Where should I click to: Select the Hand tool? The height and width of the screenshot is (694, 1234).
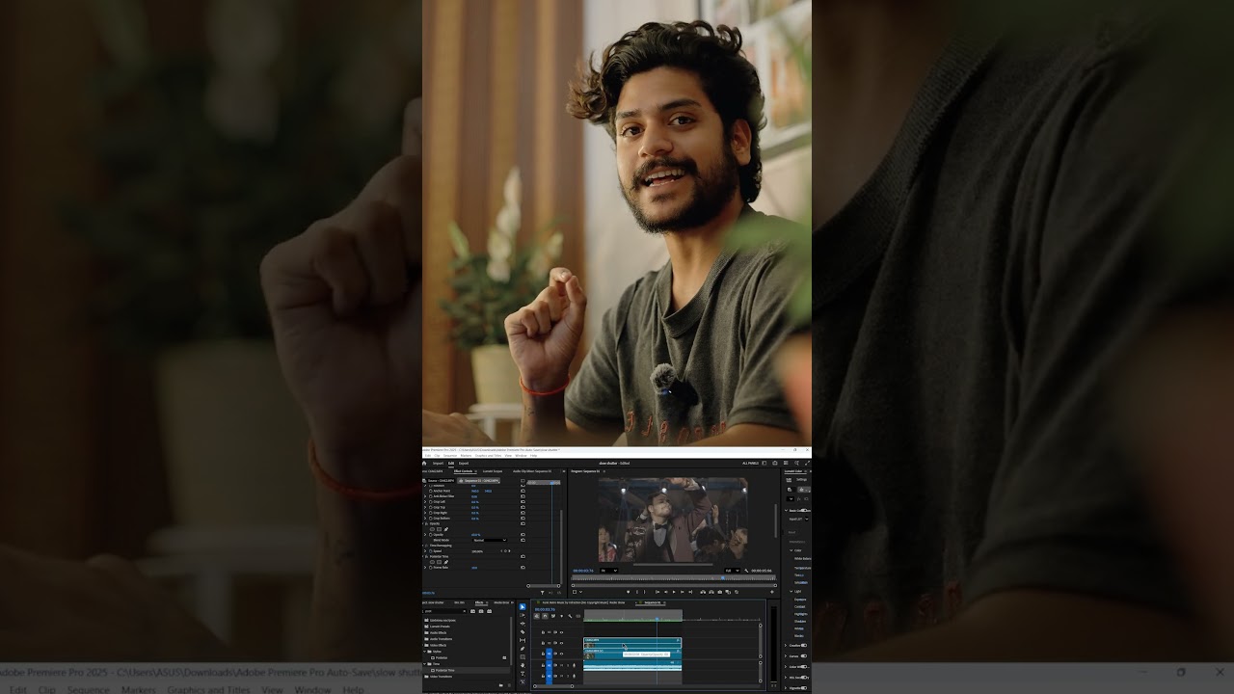523,665
